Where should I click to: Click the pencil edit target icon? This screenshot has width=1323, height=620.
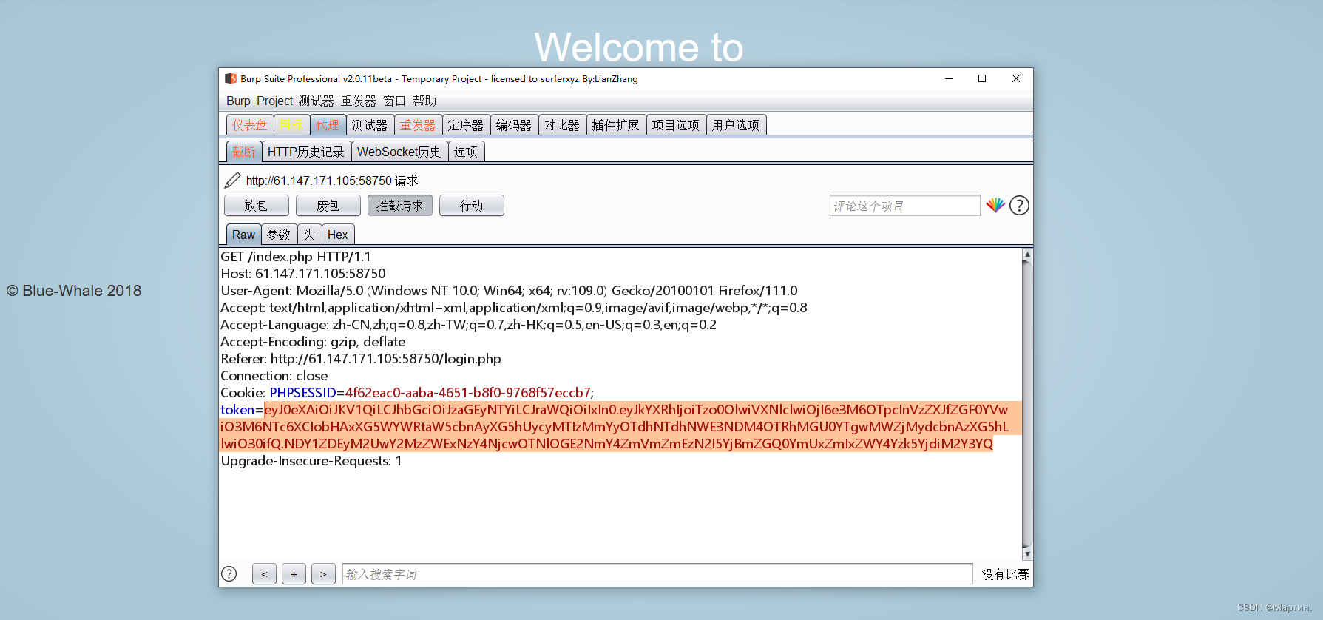232,181
